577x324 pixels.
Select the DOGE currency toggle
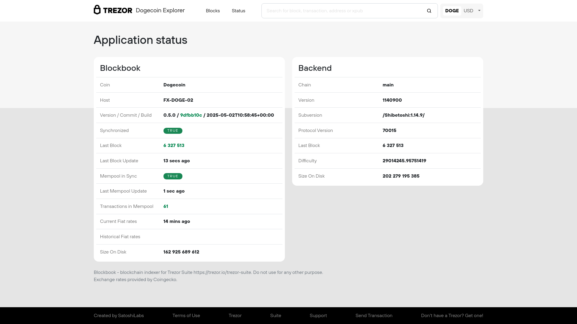tap(452, 11)
